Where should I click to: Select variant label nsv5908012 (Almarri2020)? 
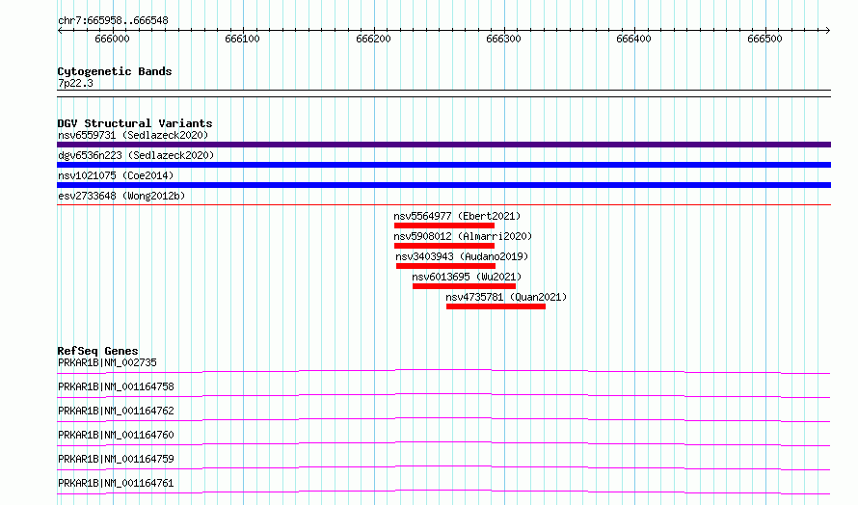coord(463,236)
